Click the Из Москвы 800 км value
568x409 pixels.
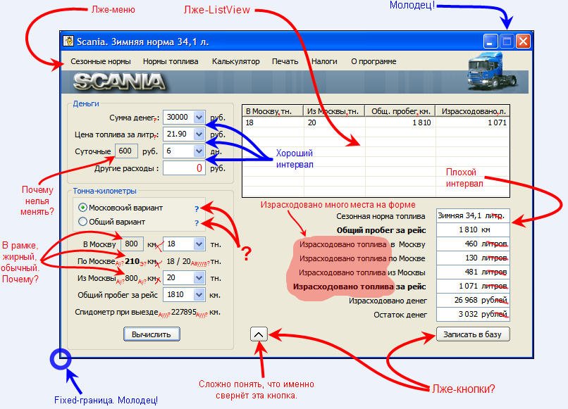131,278
